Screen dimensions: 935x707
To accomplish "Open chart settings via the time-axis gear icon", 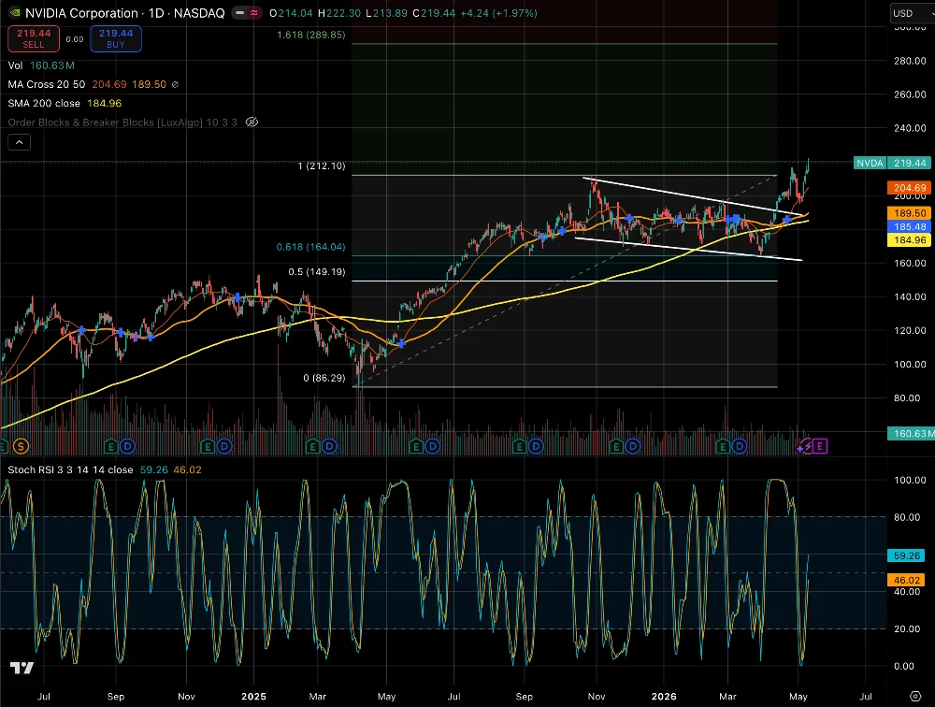I will tap(915, 697).
